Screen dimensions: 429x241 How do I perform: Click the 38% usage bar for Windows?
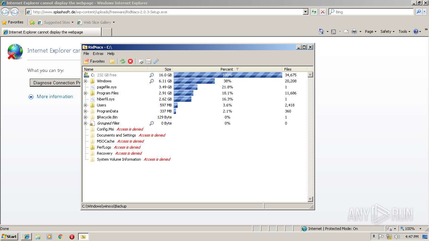pyautogui.click(x=194, y=81)
